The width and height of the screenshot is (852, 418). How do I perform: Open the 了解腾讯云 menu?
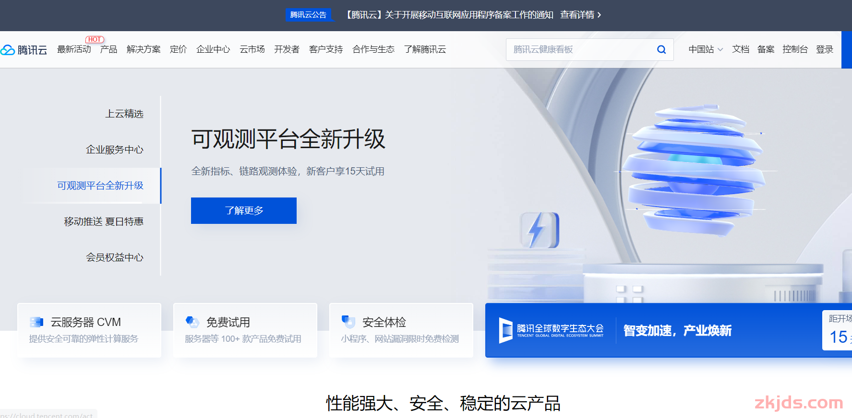pyautogui.click(x=425, y=49)
